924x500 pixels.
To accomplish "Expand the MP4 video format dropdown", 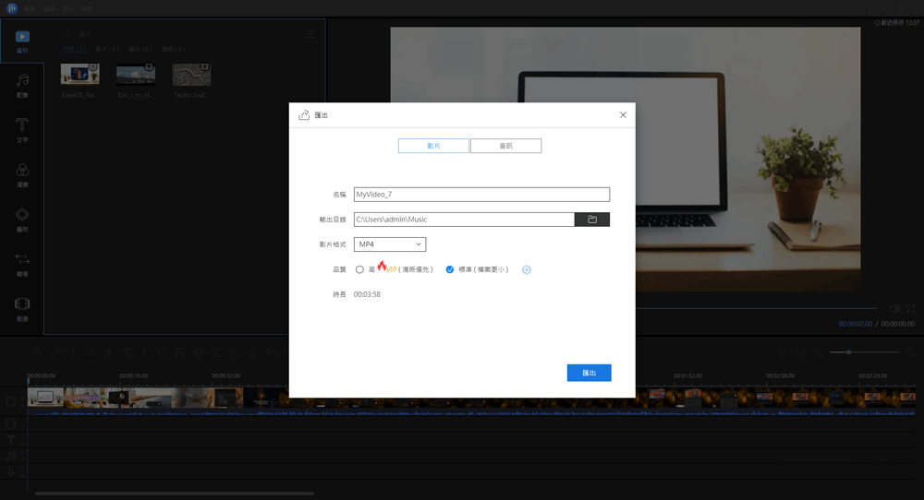I will [x=390, y=244].
